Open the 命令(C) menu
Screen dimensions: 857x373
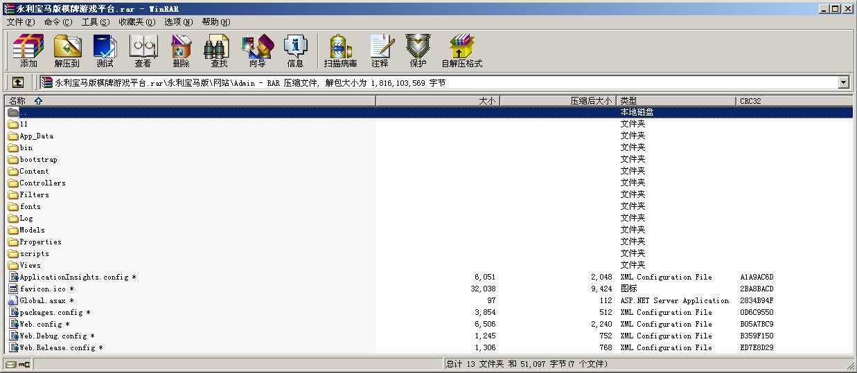[58, 21]
